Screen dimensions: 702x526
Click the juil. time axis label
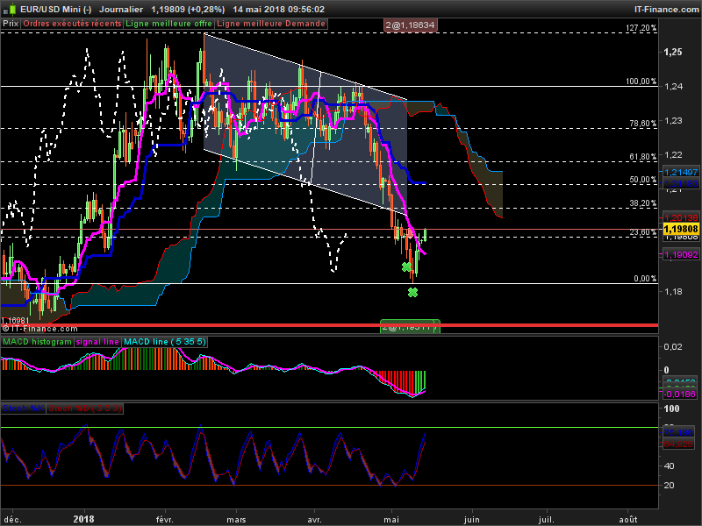546,519
